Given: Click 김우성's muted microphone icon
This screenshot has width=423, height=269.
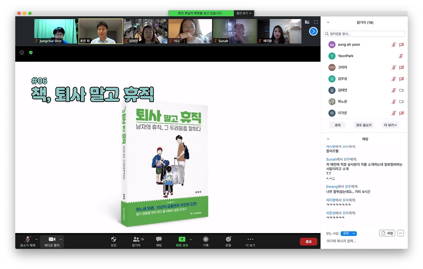Looking at the screenshot, I should [394, 79].
